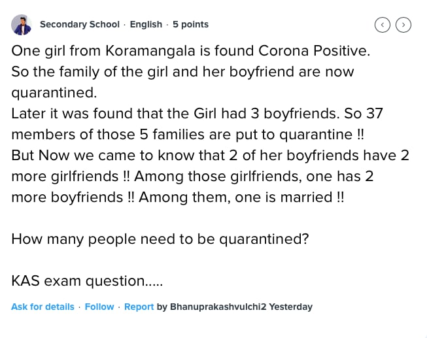Click the line 'more girlfriends !! Among those girlfriends'
The image size is (427, 338).
coord(191,176)
